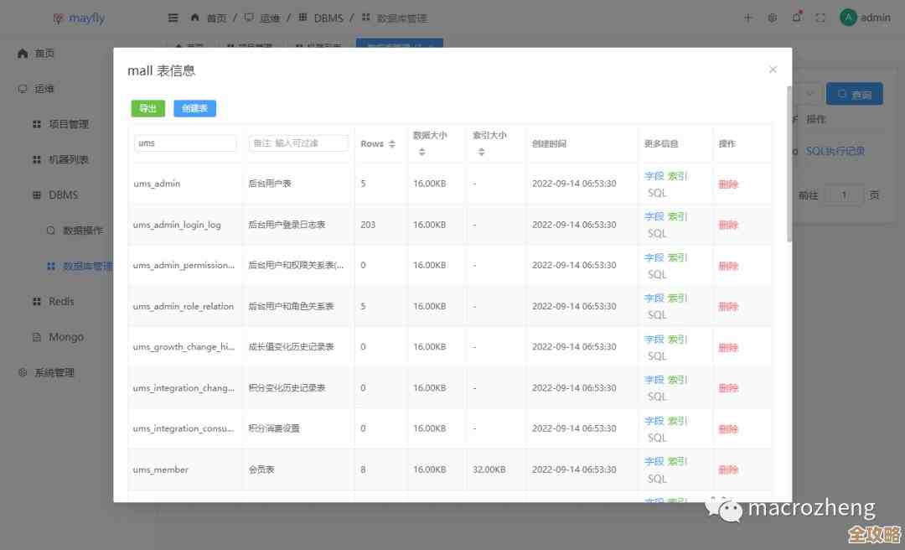Click the home icon in breadcrumb

point(194,17)
